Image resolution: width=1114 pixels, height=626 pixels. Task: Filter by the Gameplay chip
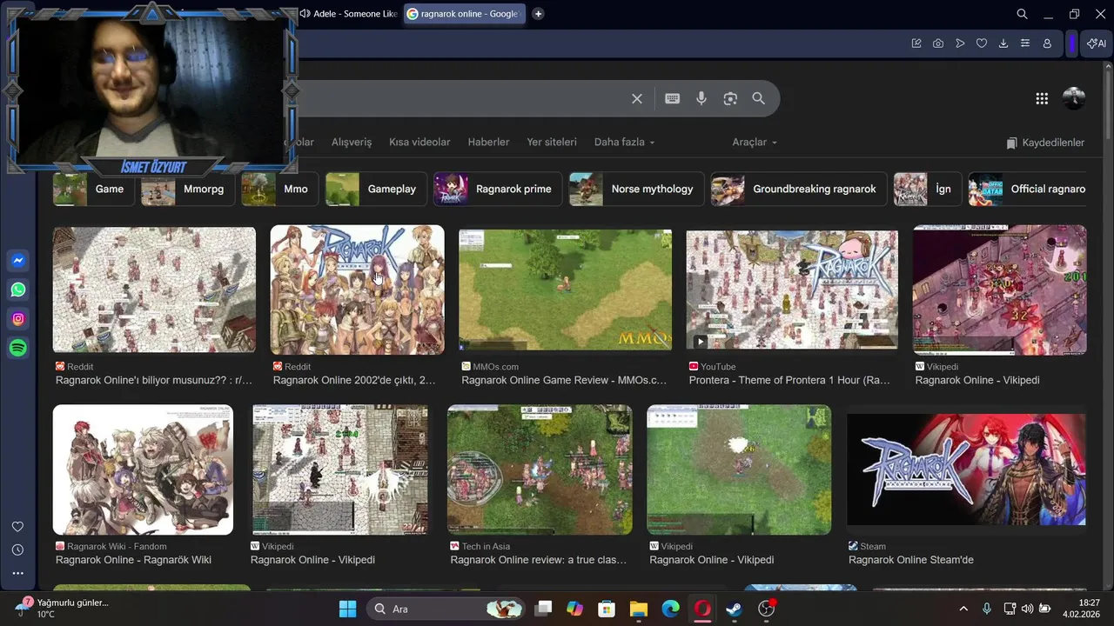pos(376,189)
